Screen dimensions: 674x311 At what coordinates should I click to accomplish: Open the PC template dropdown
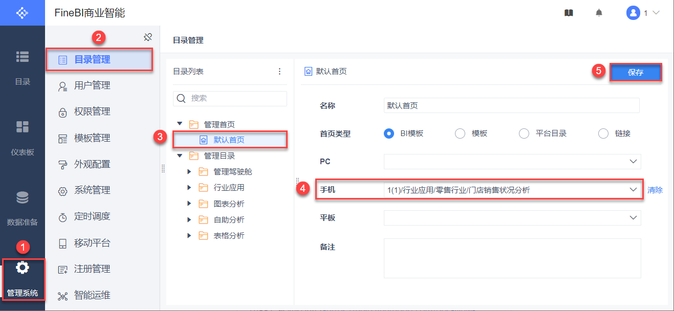point(512,162)
